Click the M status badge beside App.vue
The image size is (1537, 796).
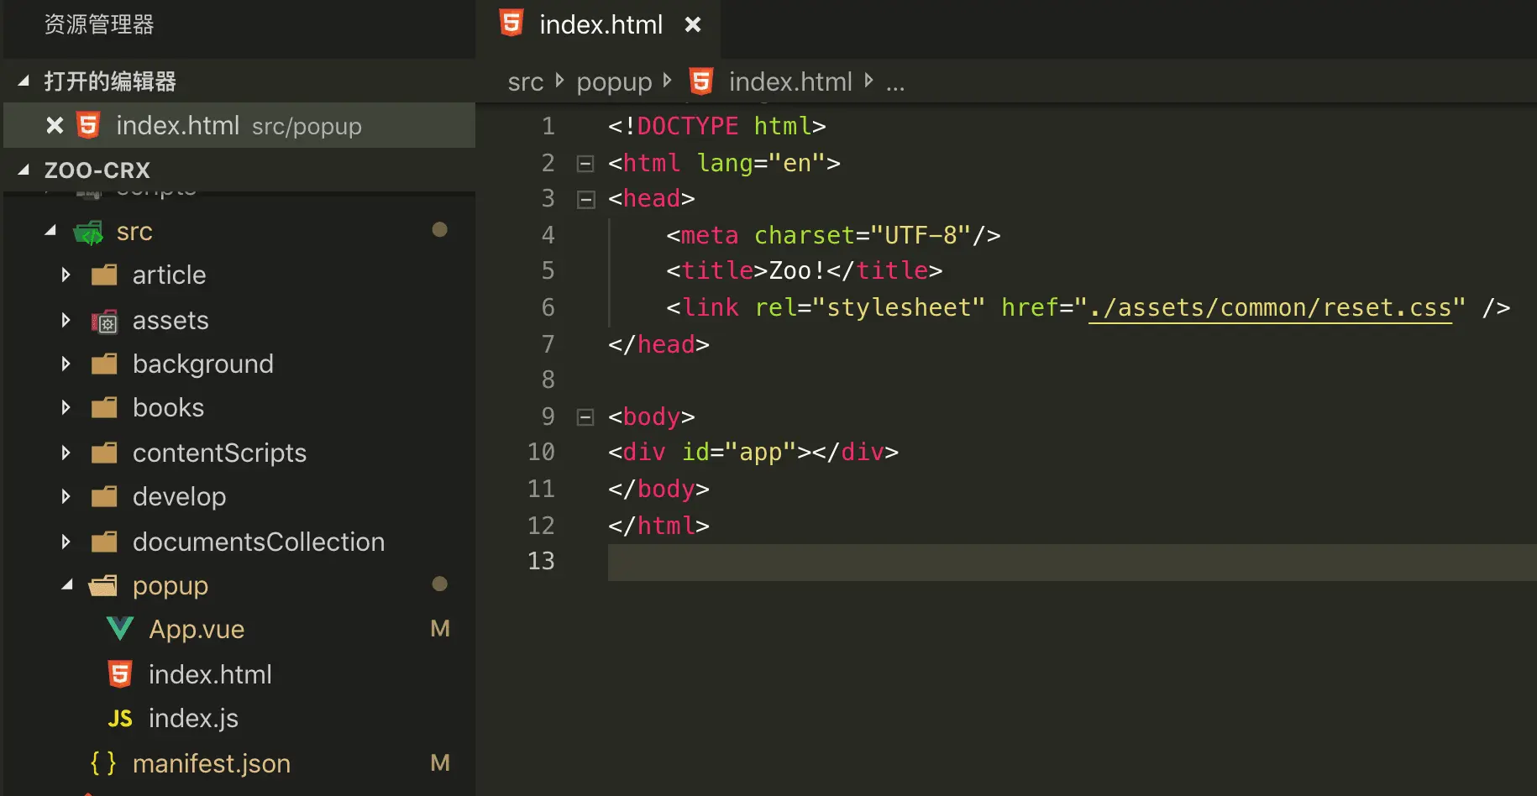440,629
